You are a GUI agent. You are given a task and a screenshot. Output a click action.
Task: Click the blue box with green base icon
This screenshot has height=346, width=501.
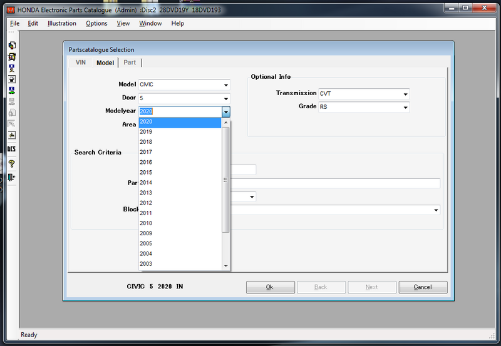pos(11,91)
